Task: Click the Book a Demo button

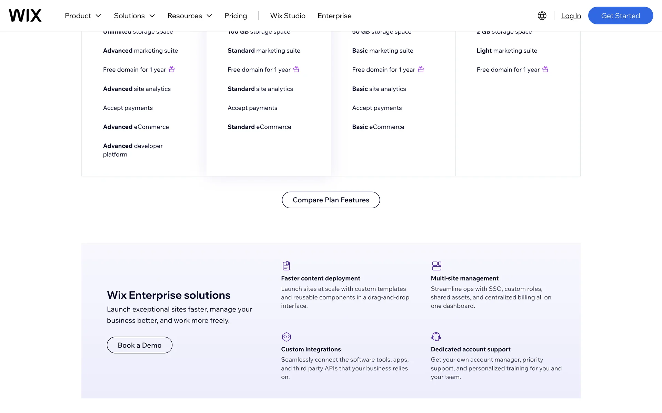Action: 140,345
